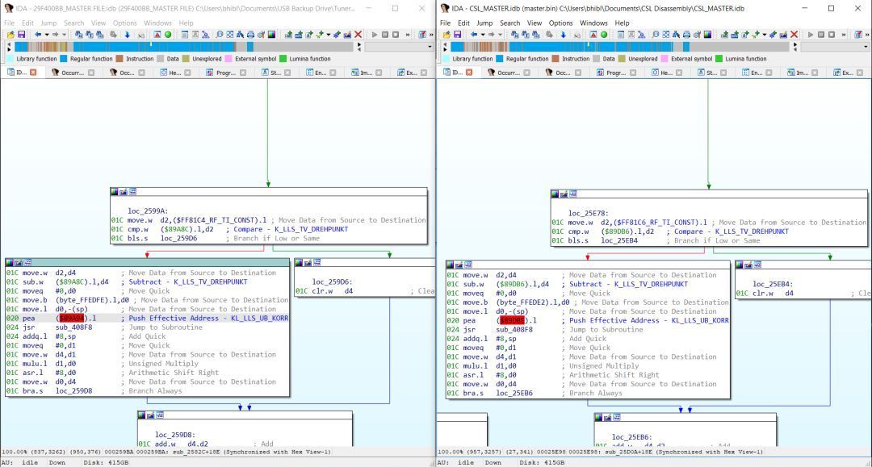872x467 pixels.
Task: Click Stop process square icon in CSL_MASTER toolbar
Action: 832,35
